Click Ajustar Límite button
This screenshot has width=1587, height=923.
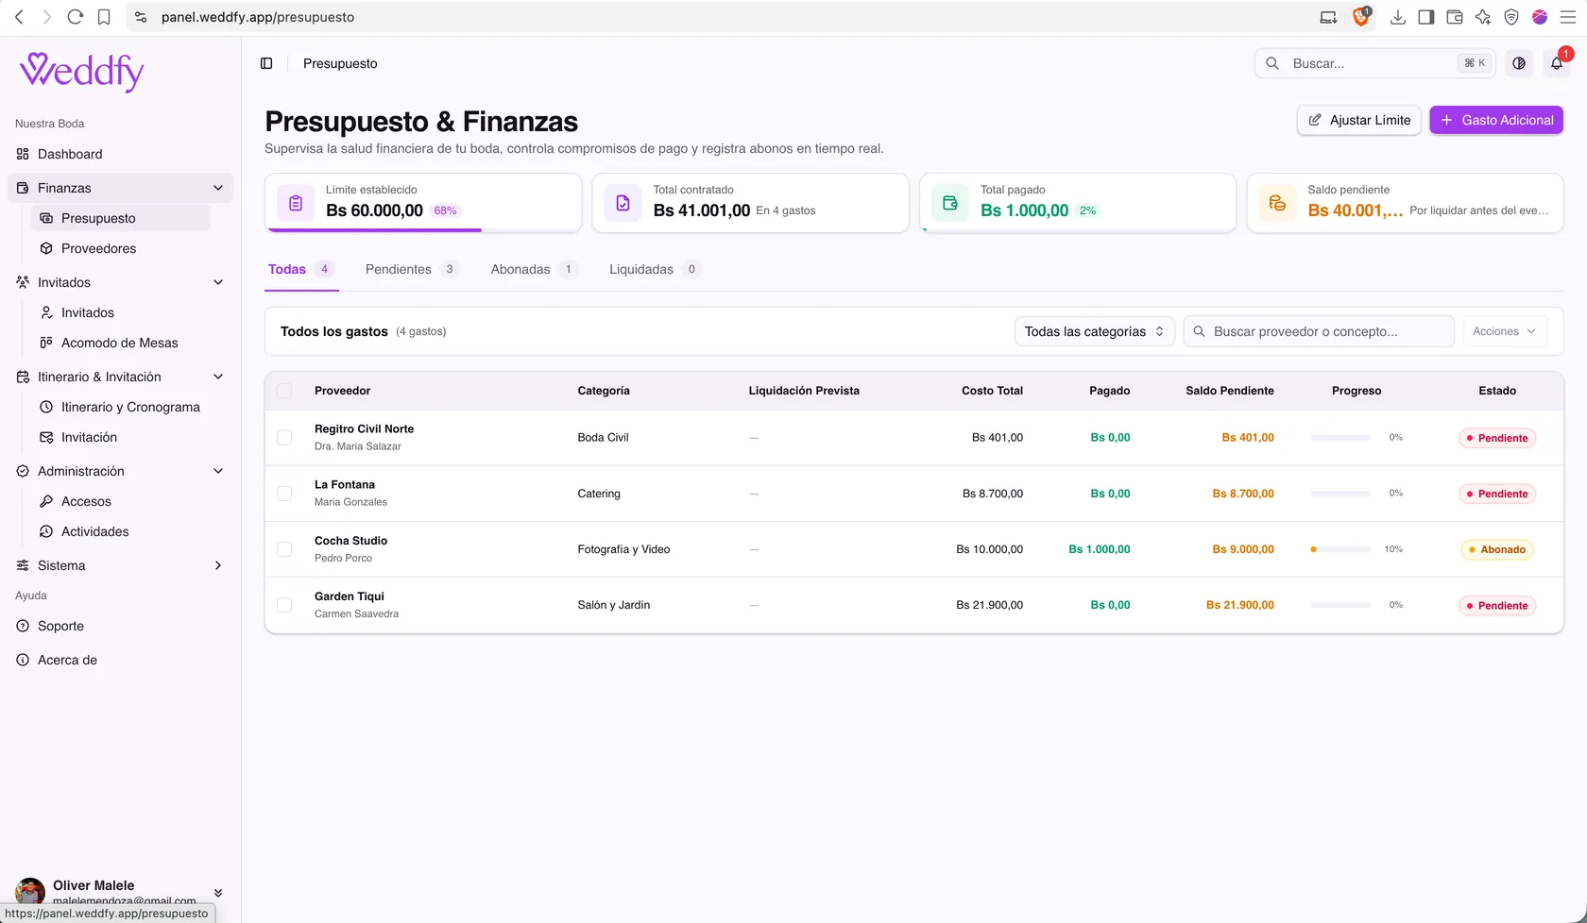[x=1359, y=120]
